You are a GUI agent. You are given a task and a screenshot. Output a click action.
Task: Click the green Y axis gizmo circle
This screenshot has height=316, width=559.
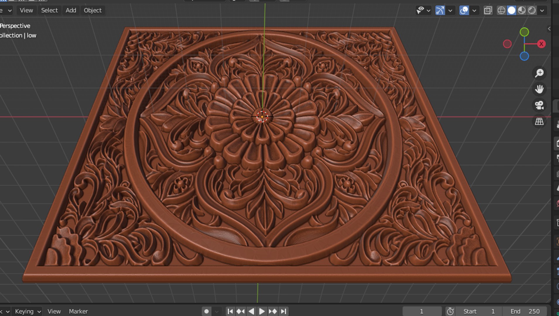[x=524, y=32]
